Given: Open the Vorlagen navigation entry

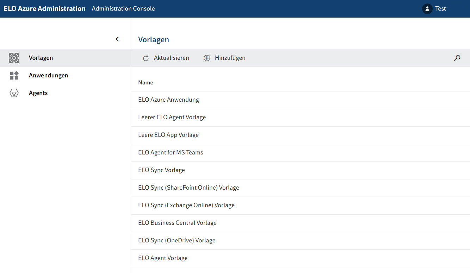Looking at the screenshot, I should coord(66,58).
